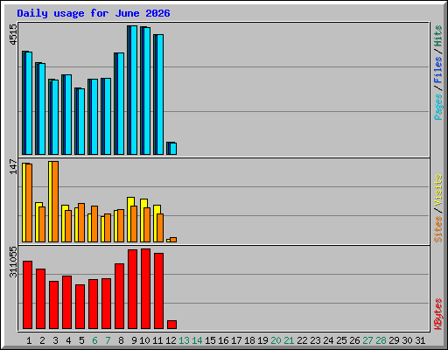Select the day 8 red KBytes bar

pos(119,296)
